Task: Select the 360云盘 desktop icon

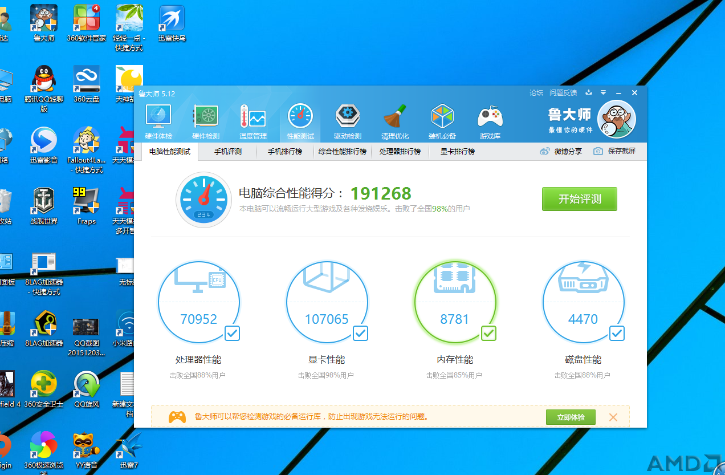Action: 87,84
